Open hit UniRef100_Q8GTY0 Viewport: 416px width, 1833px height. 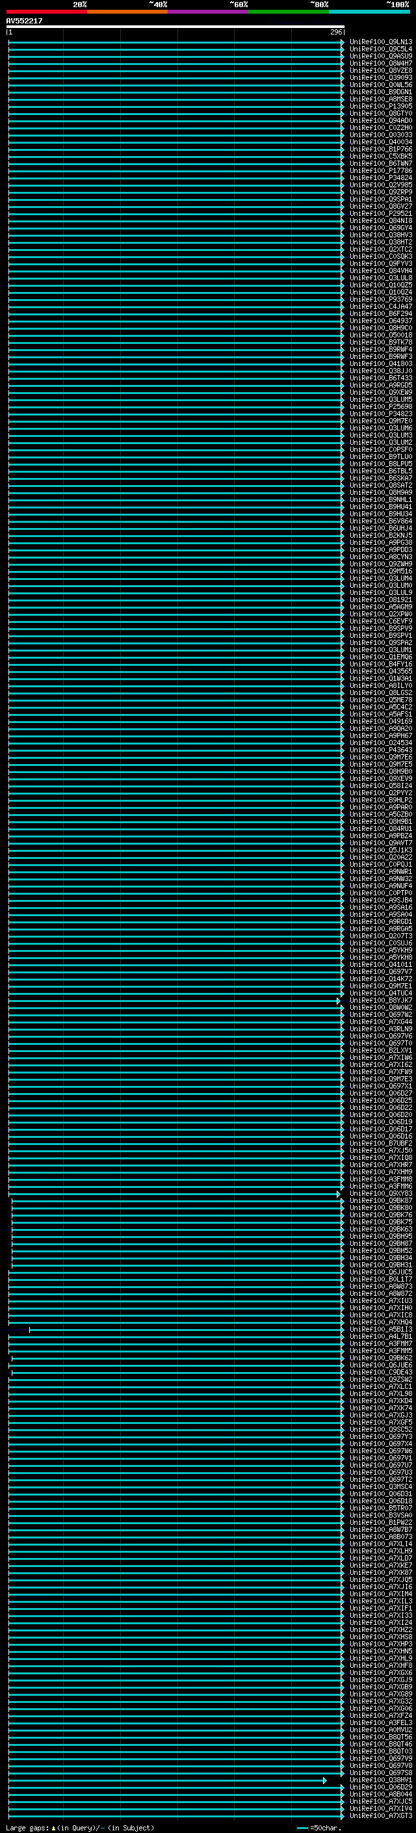381,113
